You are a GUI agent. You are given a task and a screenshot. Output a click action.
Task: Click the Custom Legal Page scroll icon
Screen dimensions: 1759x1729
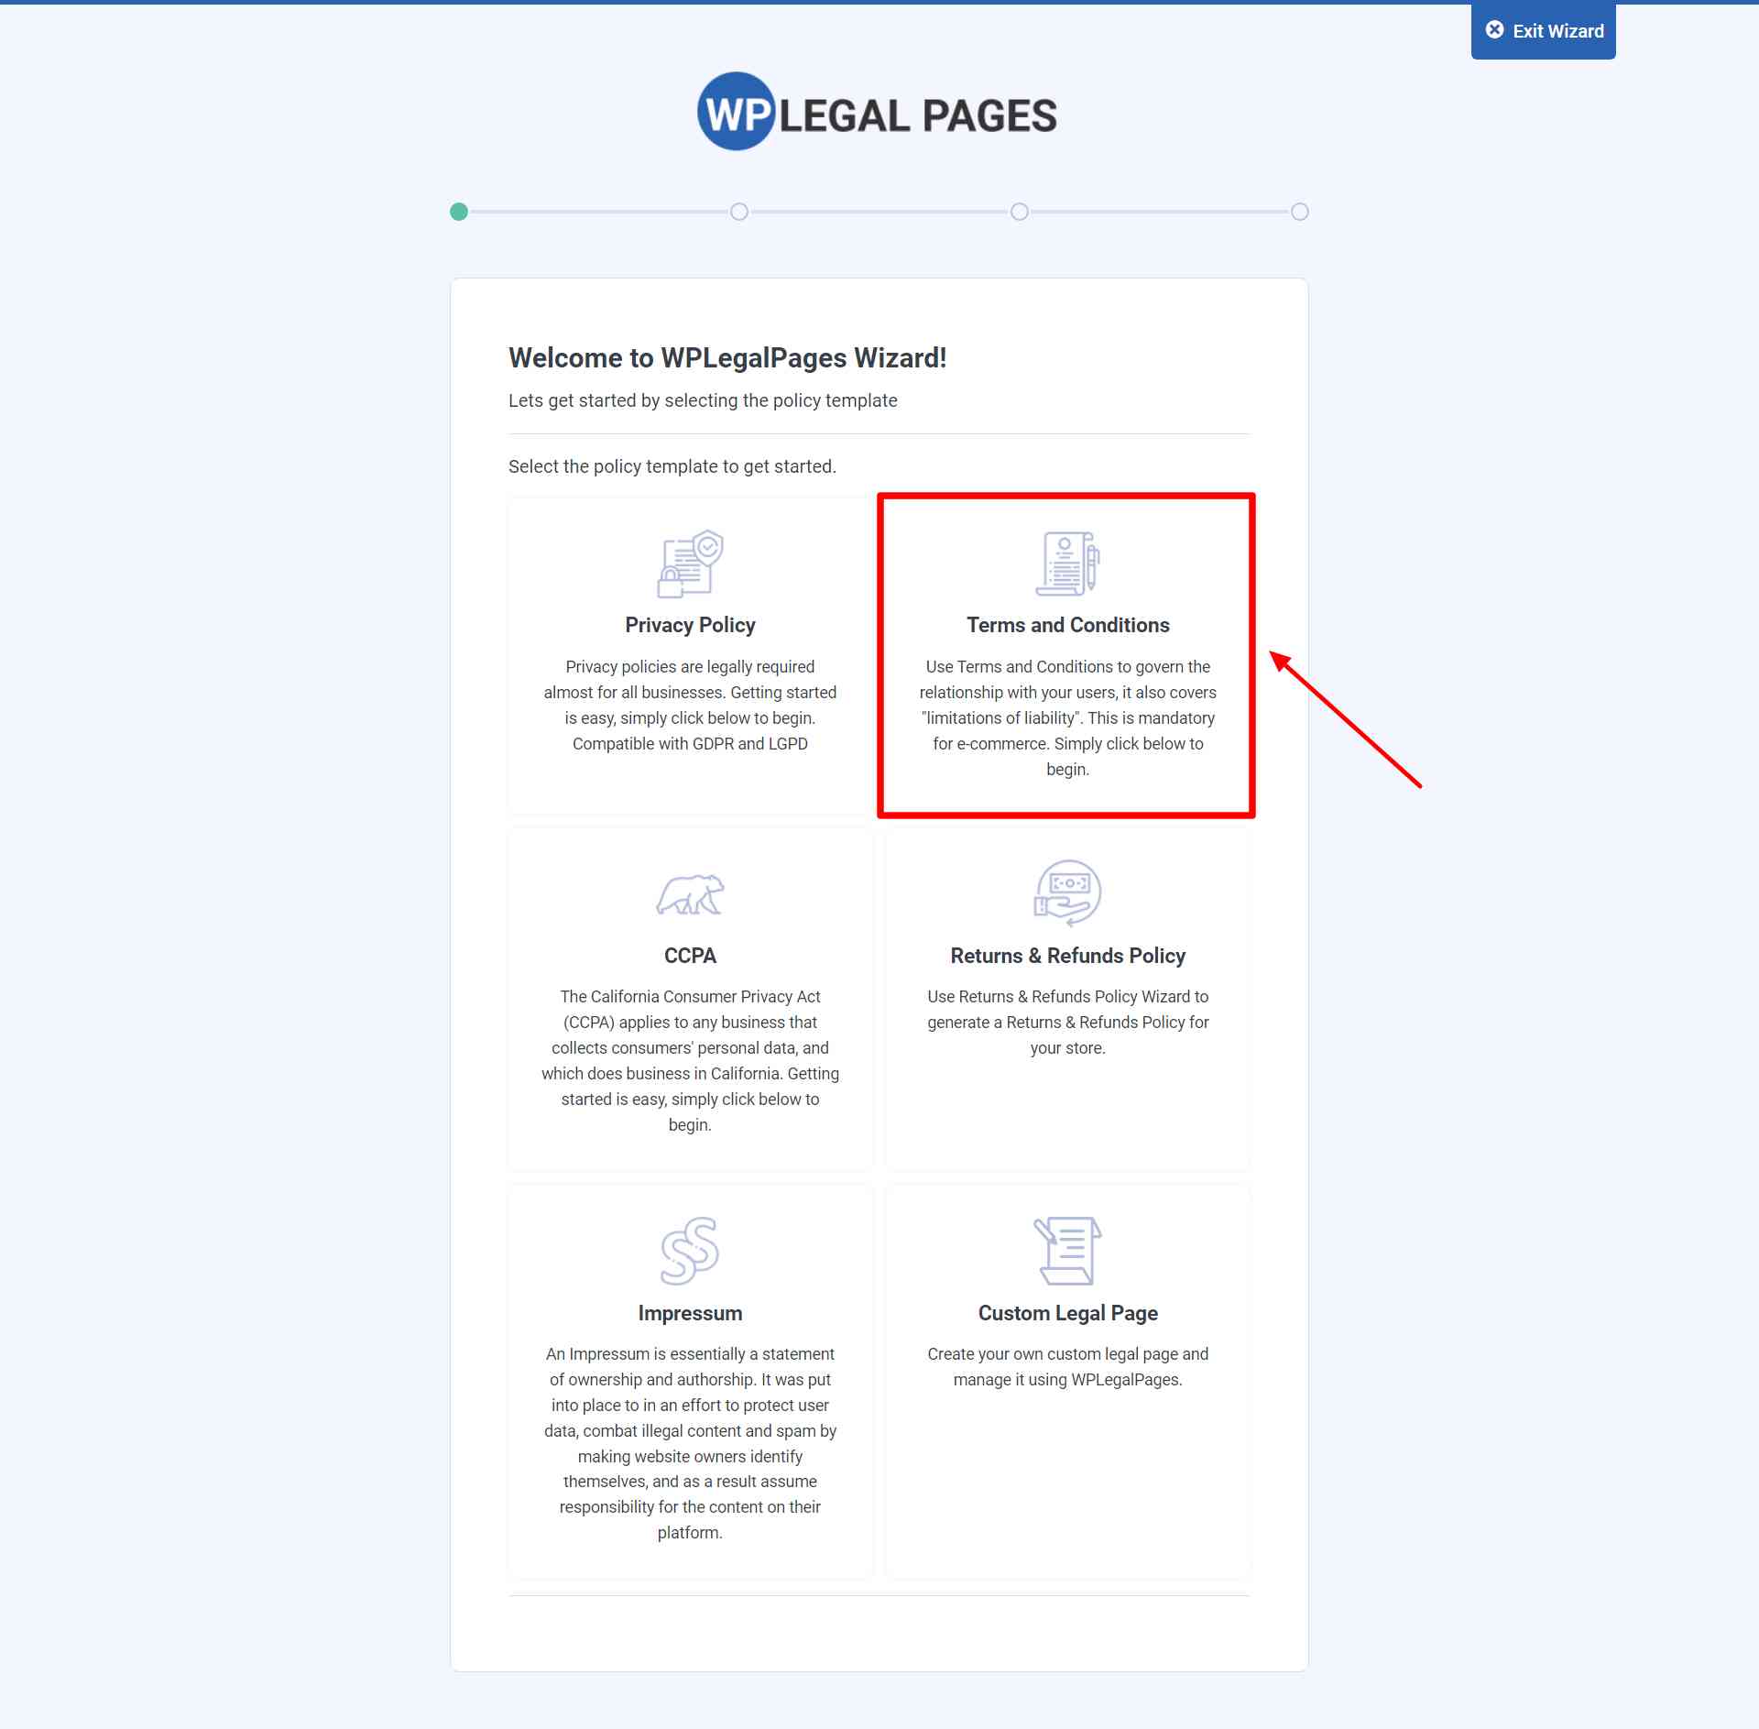point(1068,1251)
